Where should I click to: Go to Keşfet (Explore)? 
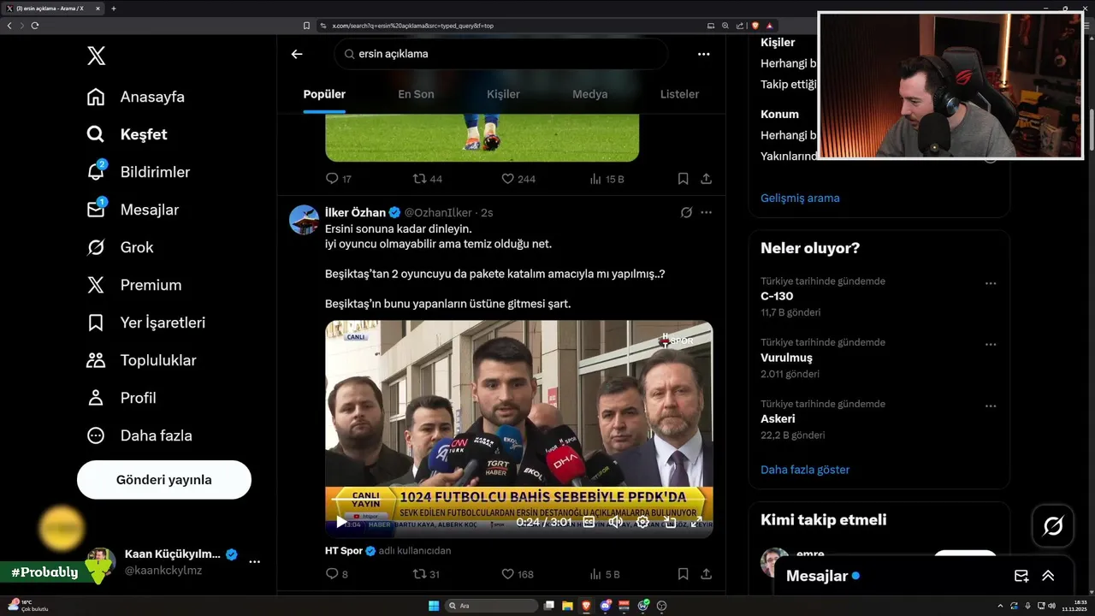[127, 134]
